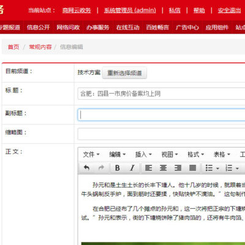Click the 重新选择频道 button

click(x=124, y=73)
